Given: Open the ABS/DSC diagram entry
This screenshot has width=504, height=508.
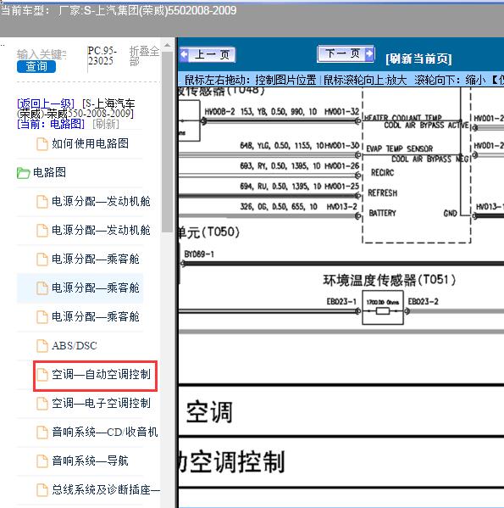Looking at the screenshot, I should (x=75, y=346).
